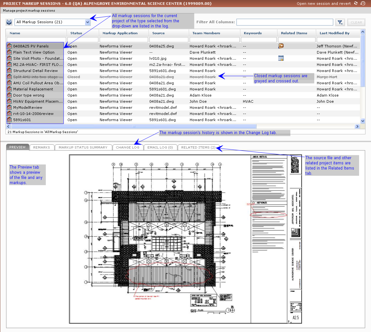This screenshot has height=332, width=371.
Task: Sort by the Name column header
Action: [15, 33]
